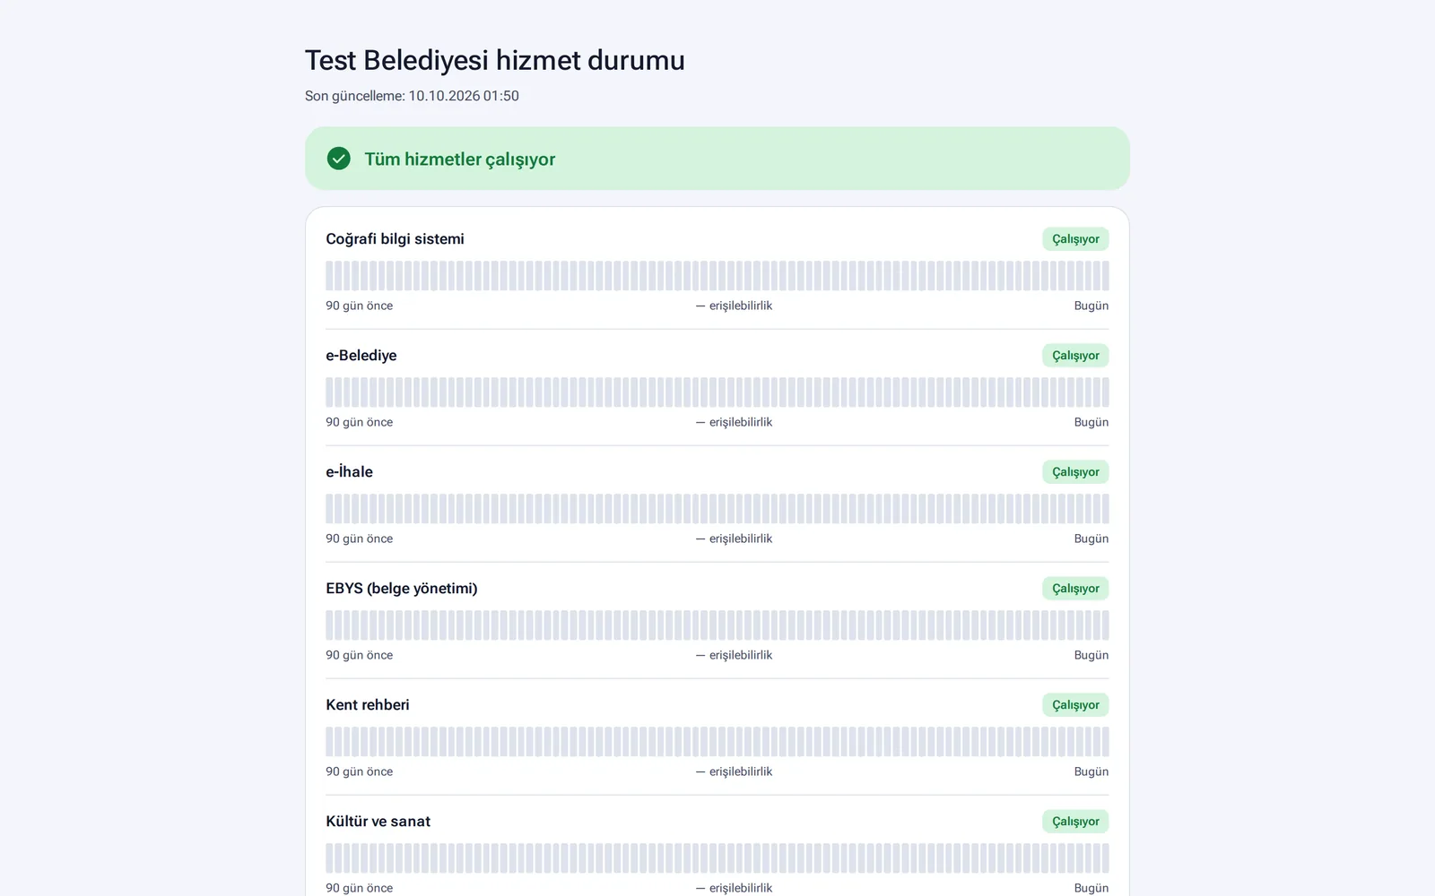Select the Coğrafi bilgi sistemi service title
The height and width of the screenshot is (896, 1435).
click(x=395, y=239)
